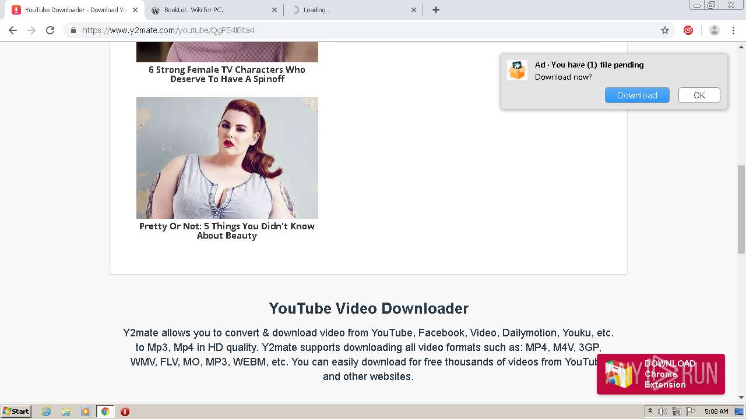The height and width of the screenshot is (419, 746).
Task: Switch to YouTube Downloader tab
Action: 76,10
